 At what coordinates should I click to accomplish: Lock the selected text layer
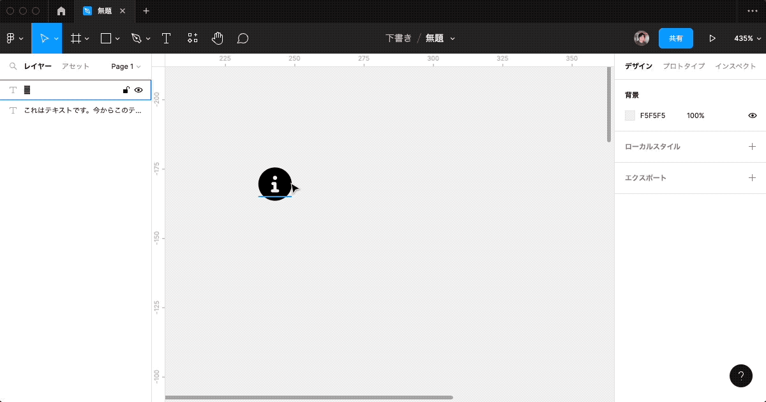126,90
